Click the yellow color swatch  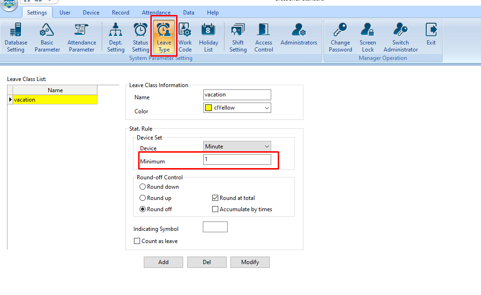(208, 108)
